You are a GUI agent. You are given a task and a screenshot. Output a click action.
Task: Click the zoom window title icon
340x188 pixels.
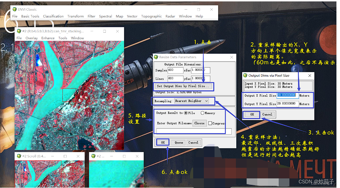pos(93,156)
